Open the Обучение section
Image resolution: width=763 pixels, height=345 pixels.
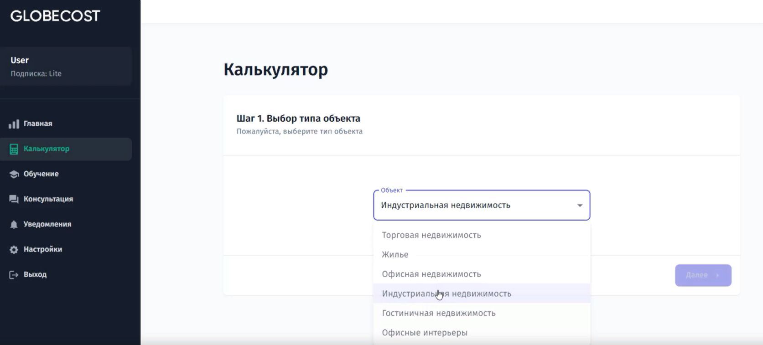[x=66, y=174]
